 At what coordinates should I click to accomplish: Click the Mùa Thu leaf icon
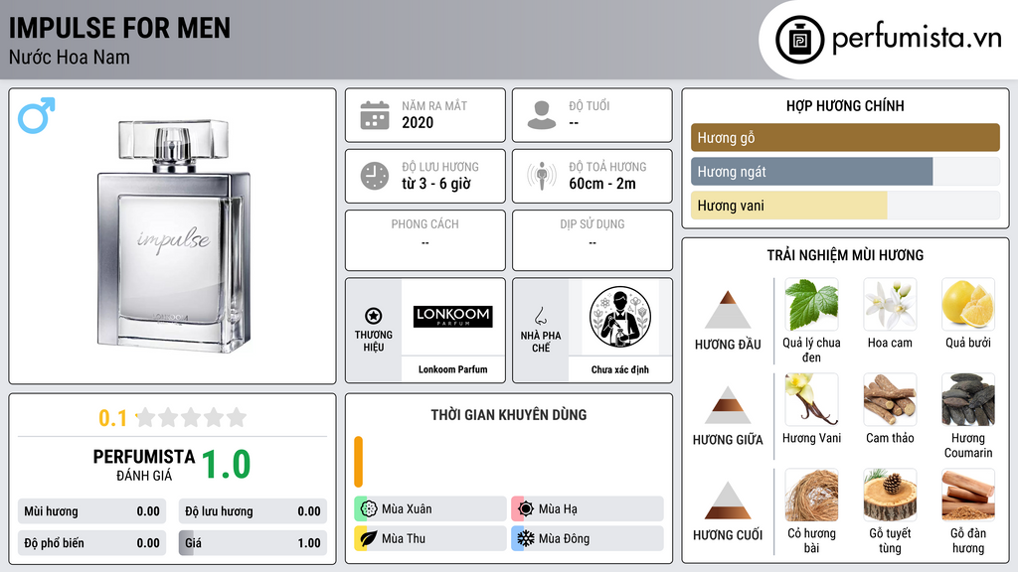point(369,538)
